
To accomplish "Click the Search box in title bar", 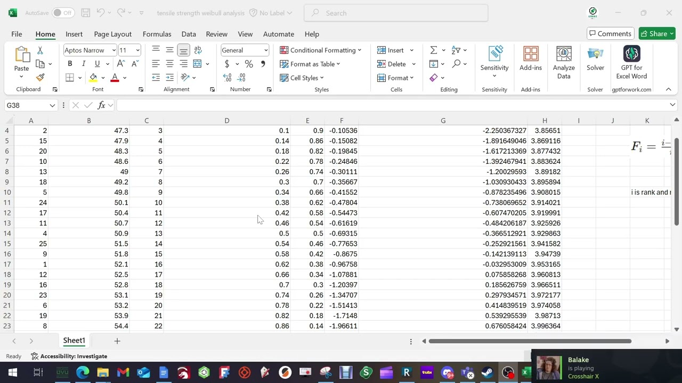I will pos(396,13).
